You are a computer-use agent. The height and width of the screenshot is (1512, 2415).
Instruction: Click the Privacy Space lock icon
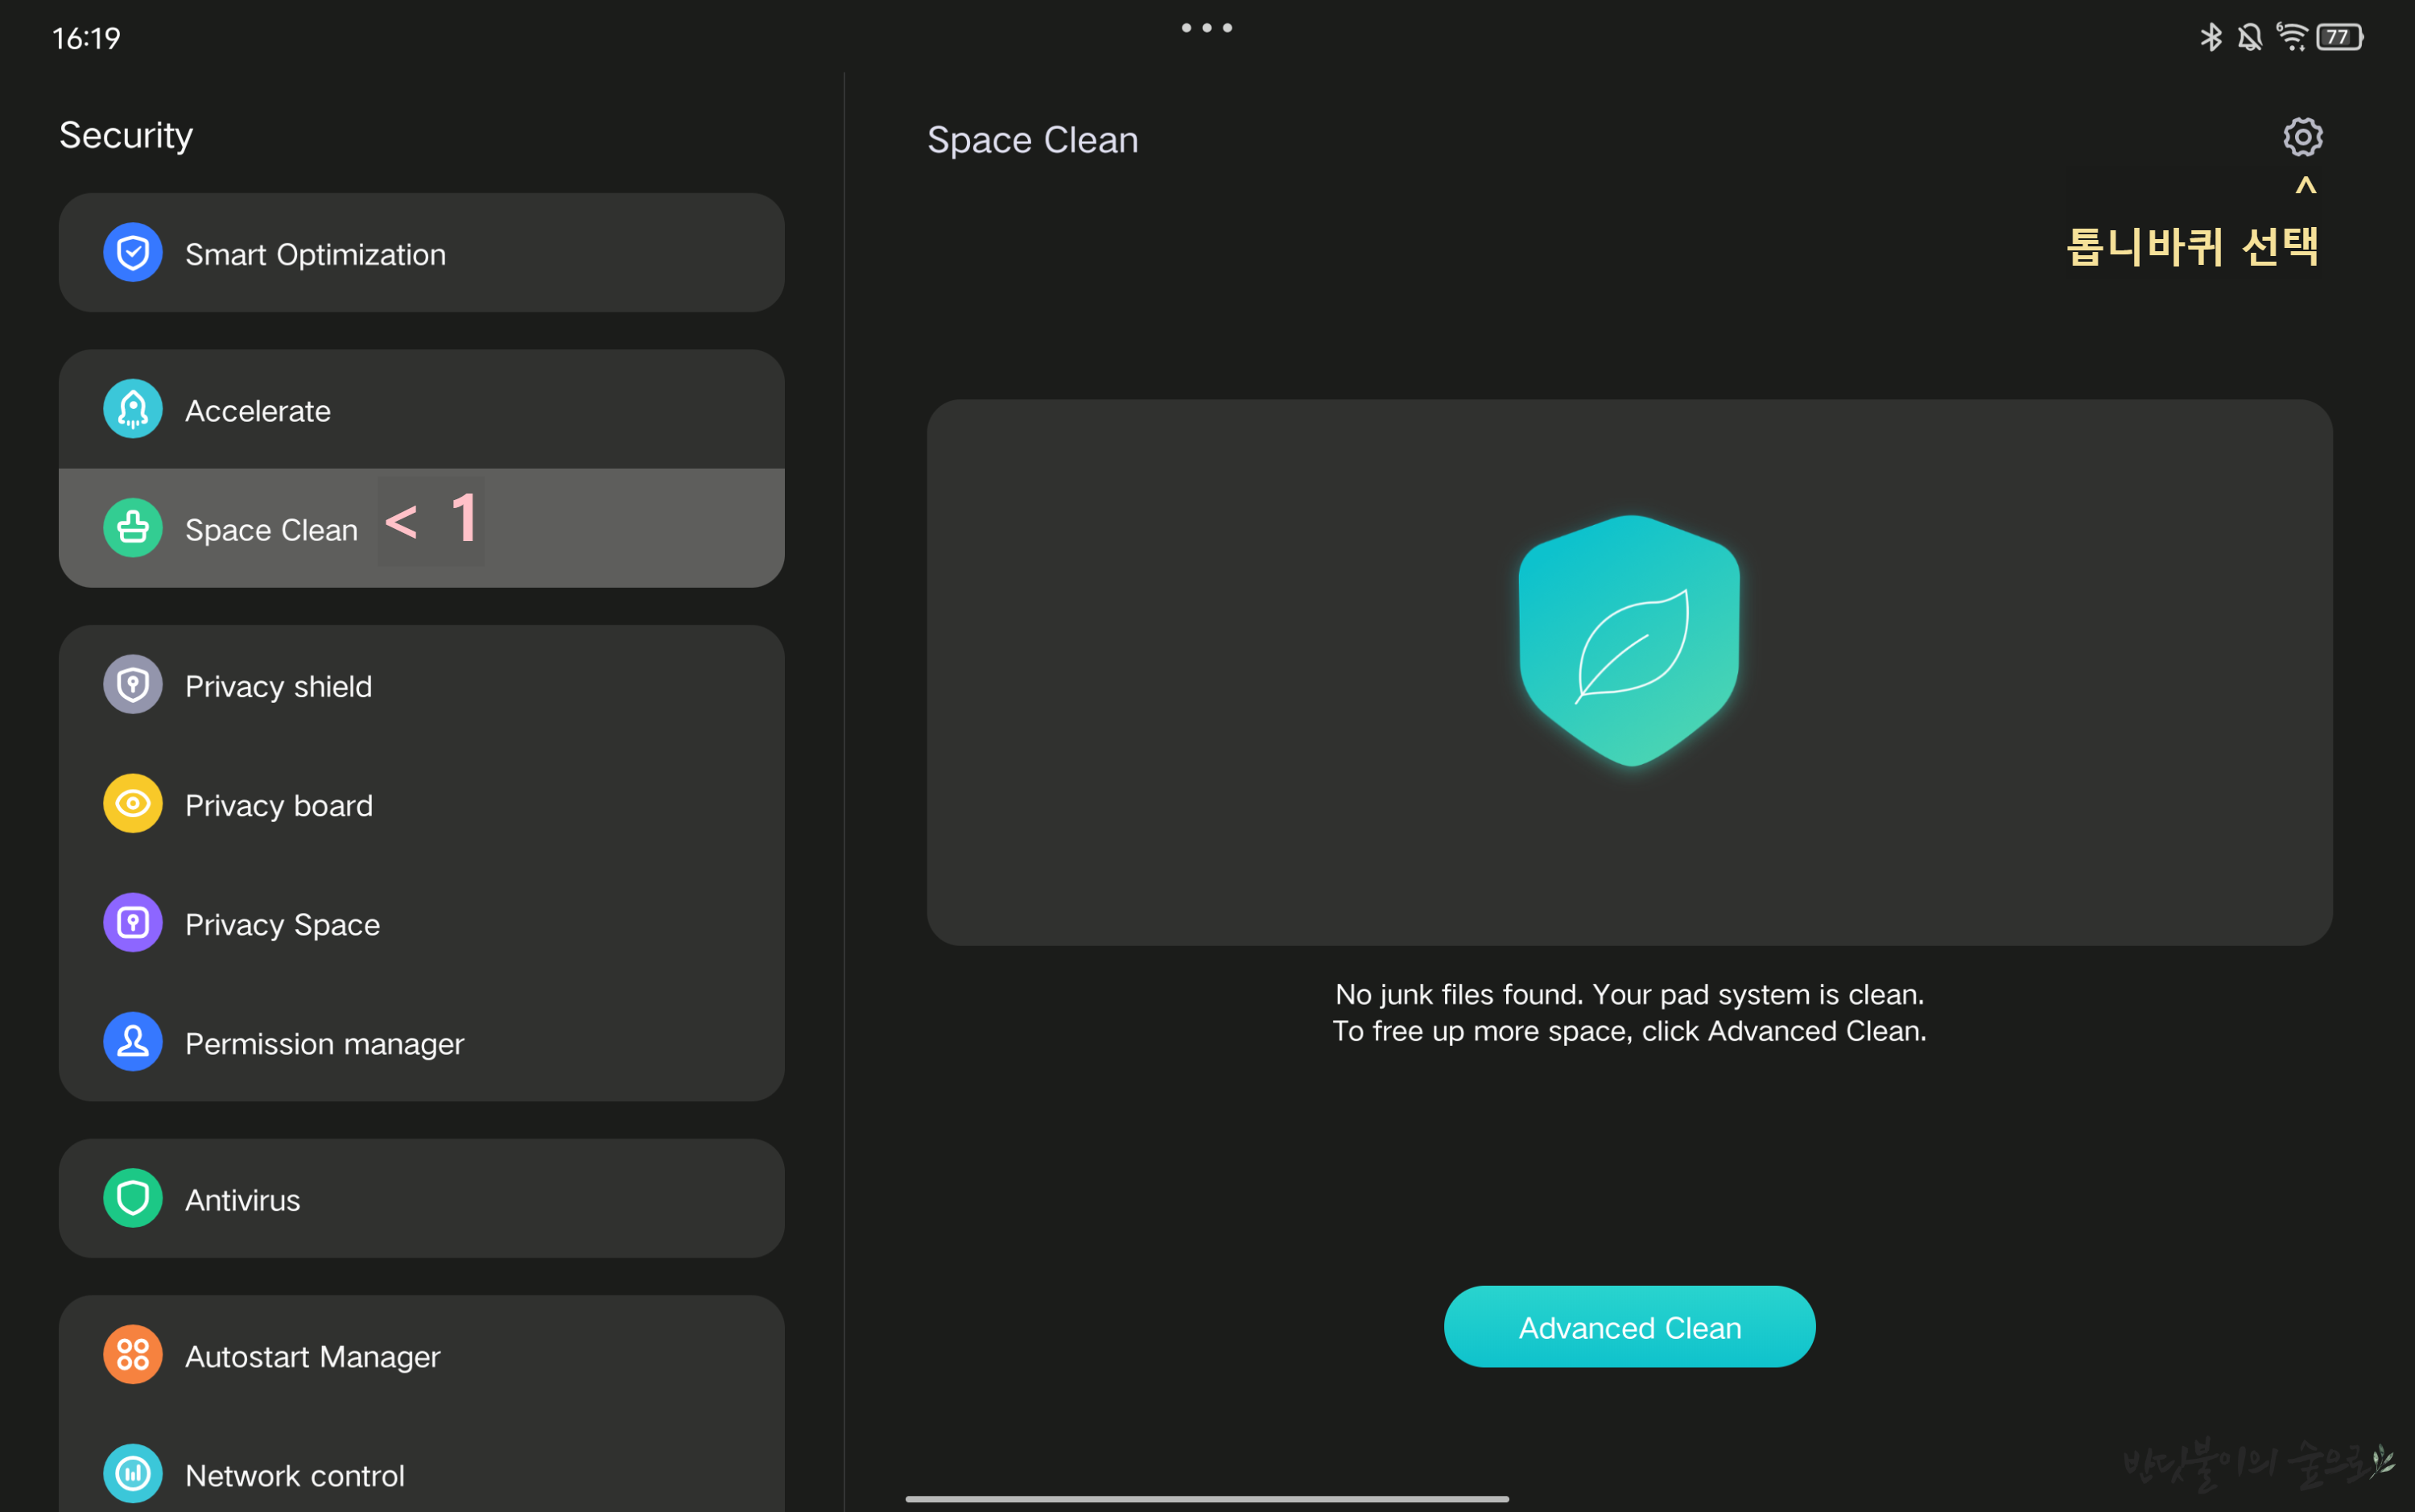133,923
